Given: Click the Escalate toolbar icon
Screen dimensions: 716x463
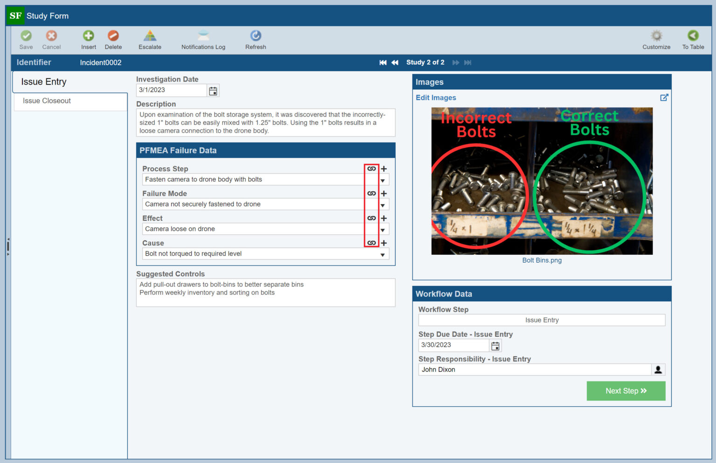Looking at the screenshot, I should click(150, 36).
